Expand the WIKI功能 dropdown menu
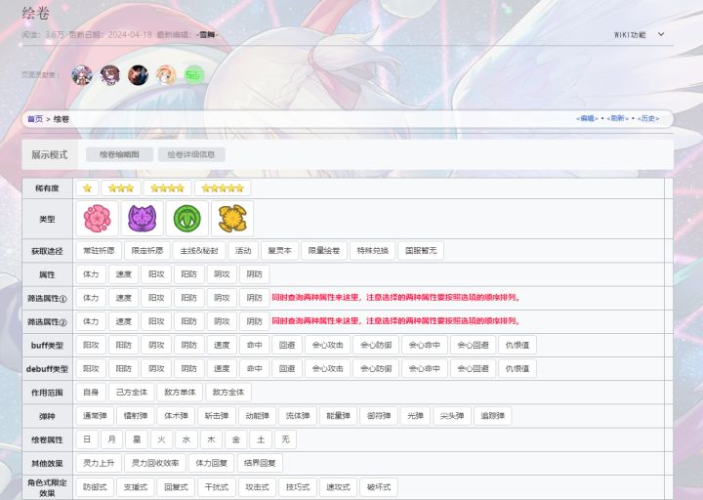703x500 pixels. pyautogui.click(x=639, y=34)
